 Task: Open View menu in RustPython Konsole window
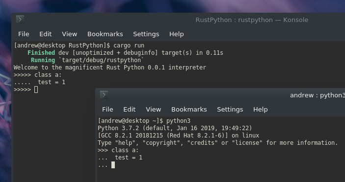[70, 34]
